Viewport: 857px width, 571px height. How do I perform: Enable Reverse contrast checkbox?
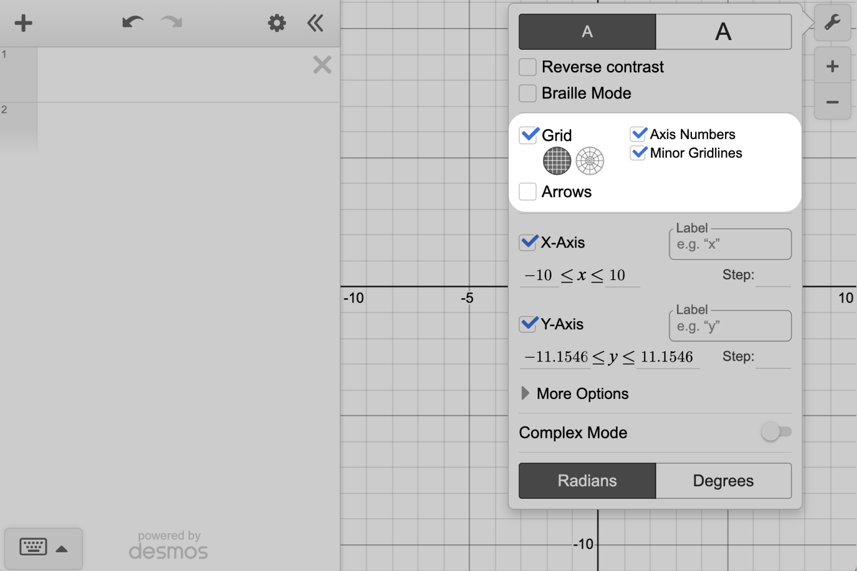[527, 67]
